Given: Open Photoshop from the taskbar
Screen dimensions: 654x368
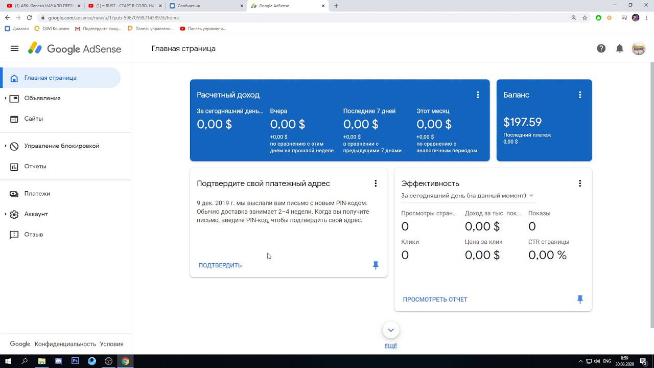Looking at the screenshot, I should [75, 361].
